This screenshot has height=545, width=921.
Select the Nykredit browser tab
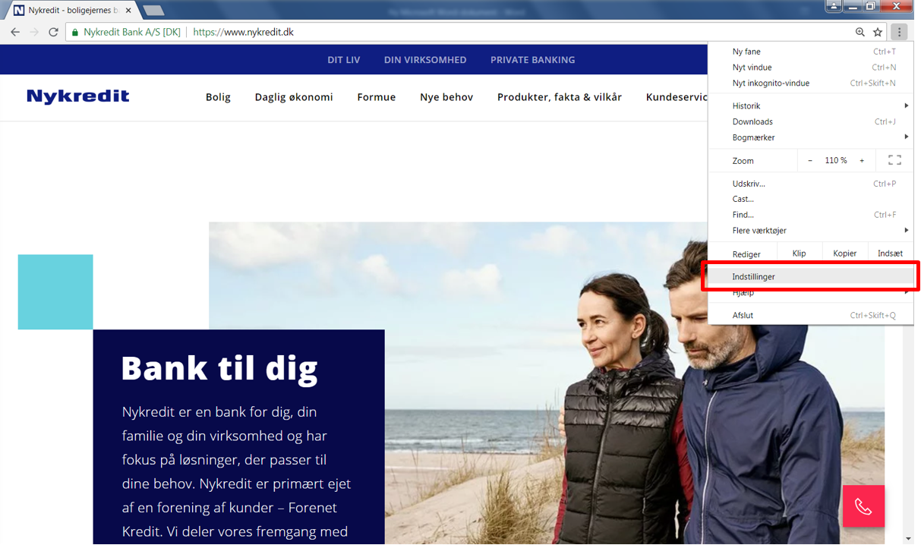tap(72, 11)
